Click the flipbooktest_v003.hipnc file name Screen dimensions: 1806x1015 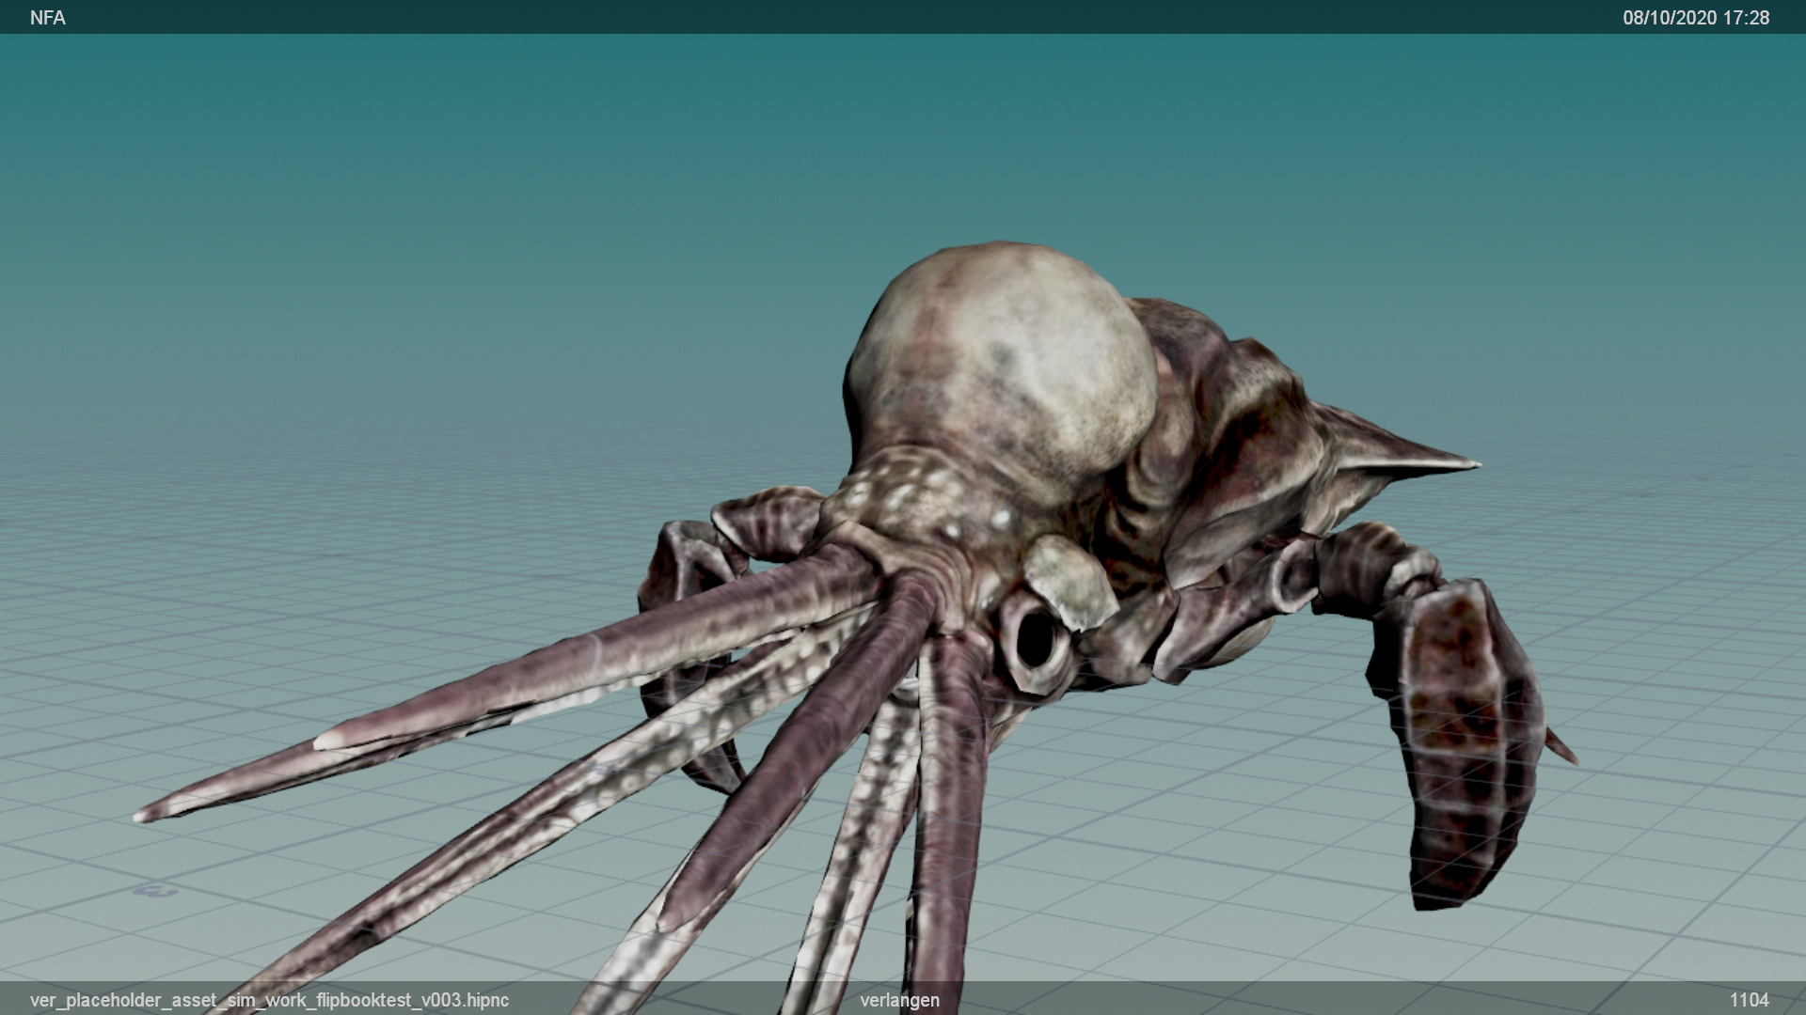tap(269, 1000)
